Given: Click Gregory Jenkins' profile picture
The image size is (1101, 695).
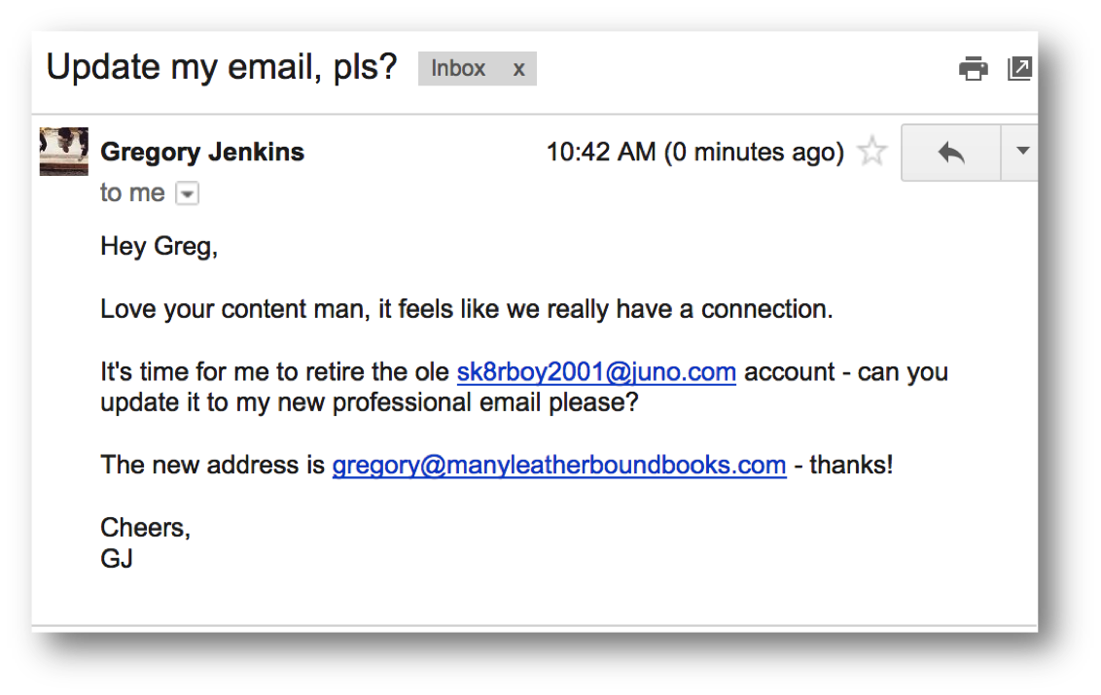Looking at the screenshot, I should (x=64, y=152).
